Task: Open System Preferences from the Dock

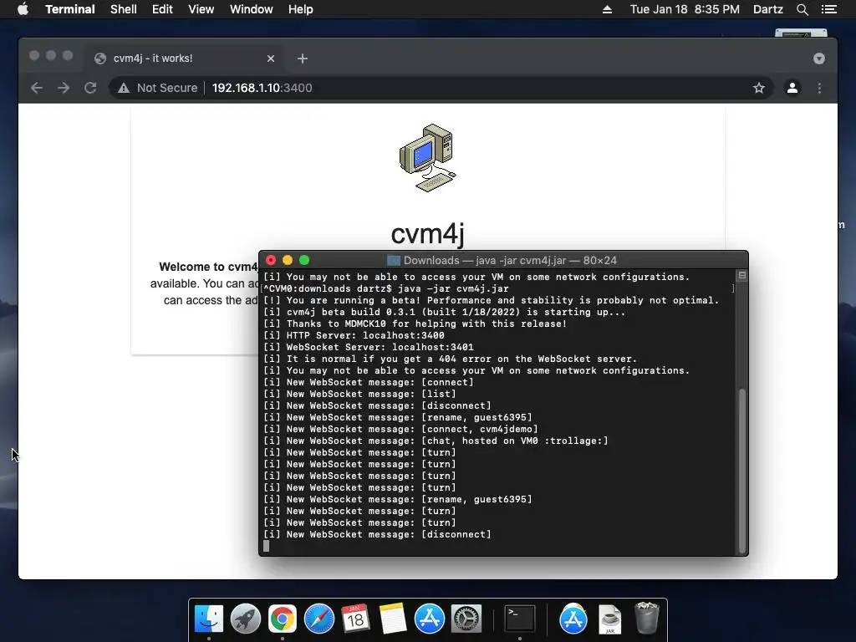Action: (x=466, y=619)
